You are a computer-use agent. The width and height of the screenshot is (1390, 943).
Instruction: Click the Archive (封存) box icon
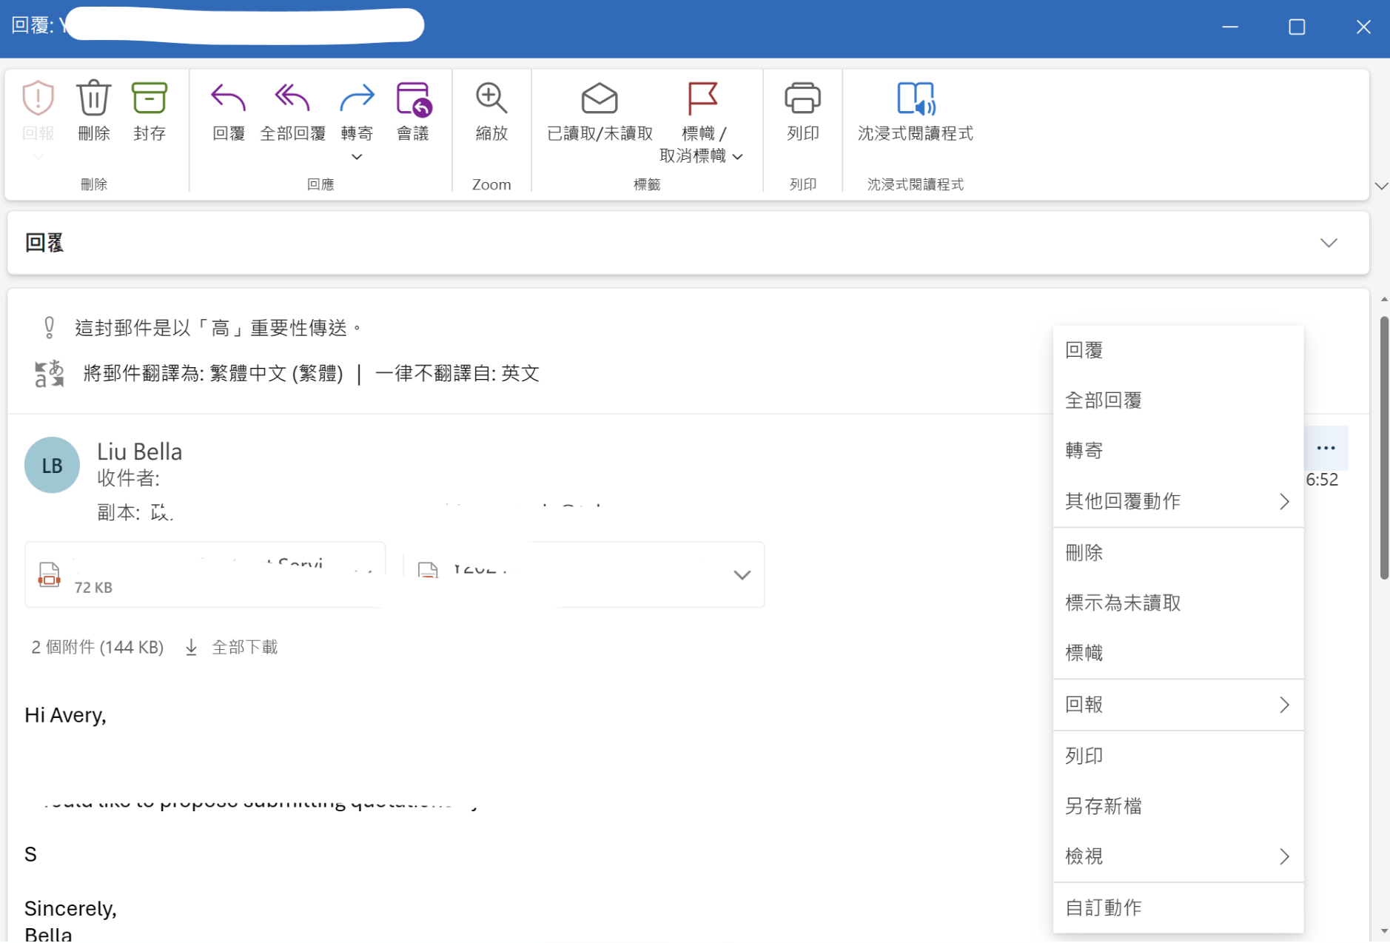tap(149, 98)
